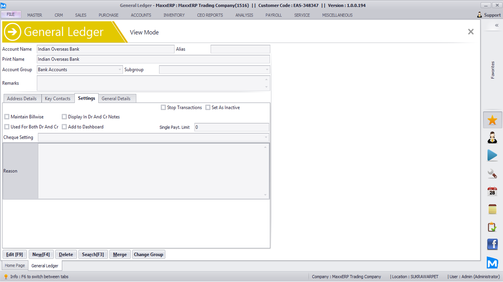Enable the Stop Transactions checkbox
Screen dimensions: 503x282
pos(163,108)
